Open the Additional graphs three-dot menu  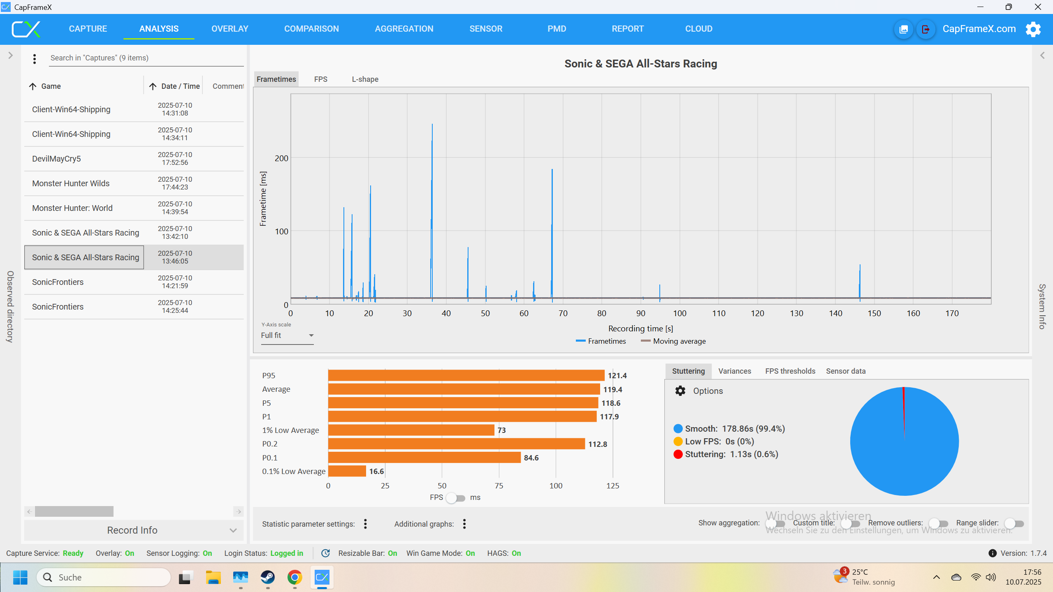[x=464, y=524]
